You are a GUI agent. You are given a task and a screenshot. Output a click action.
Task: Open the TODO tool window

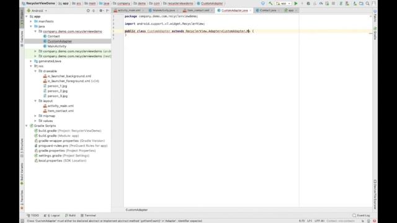33,216
